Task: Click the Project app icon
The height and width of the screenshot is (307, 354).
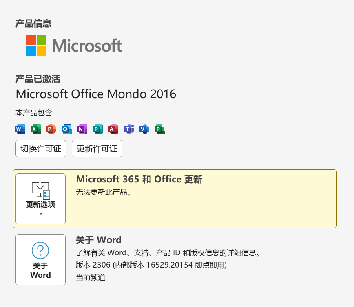Action: tap(160, 129)
